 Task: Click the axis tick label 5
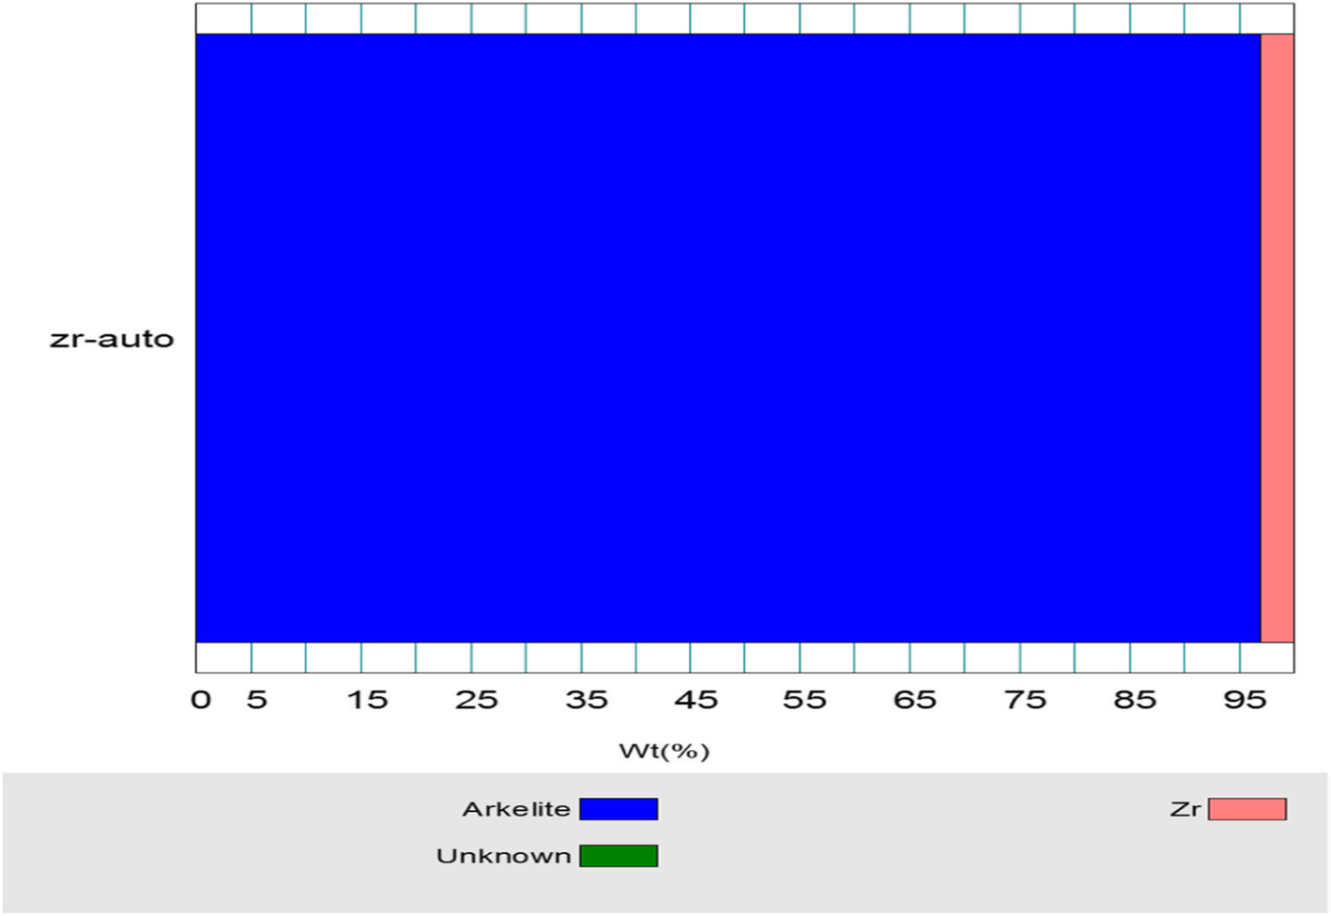click(256, 700)
